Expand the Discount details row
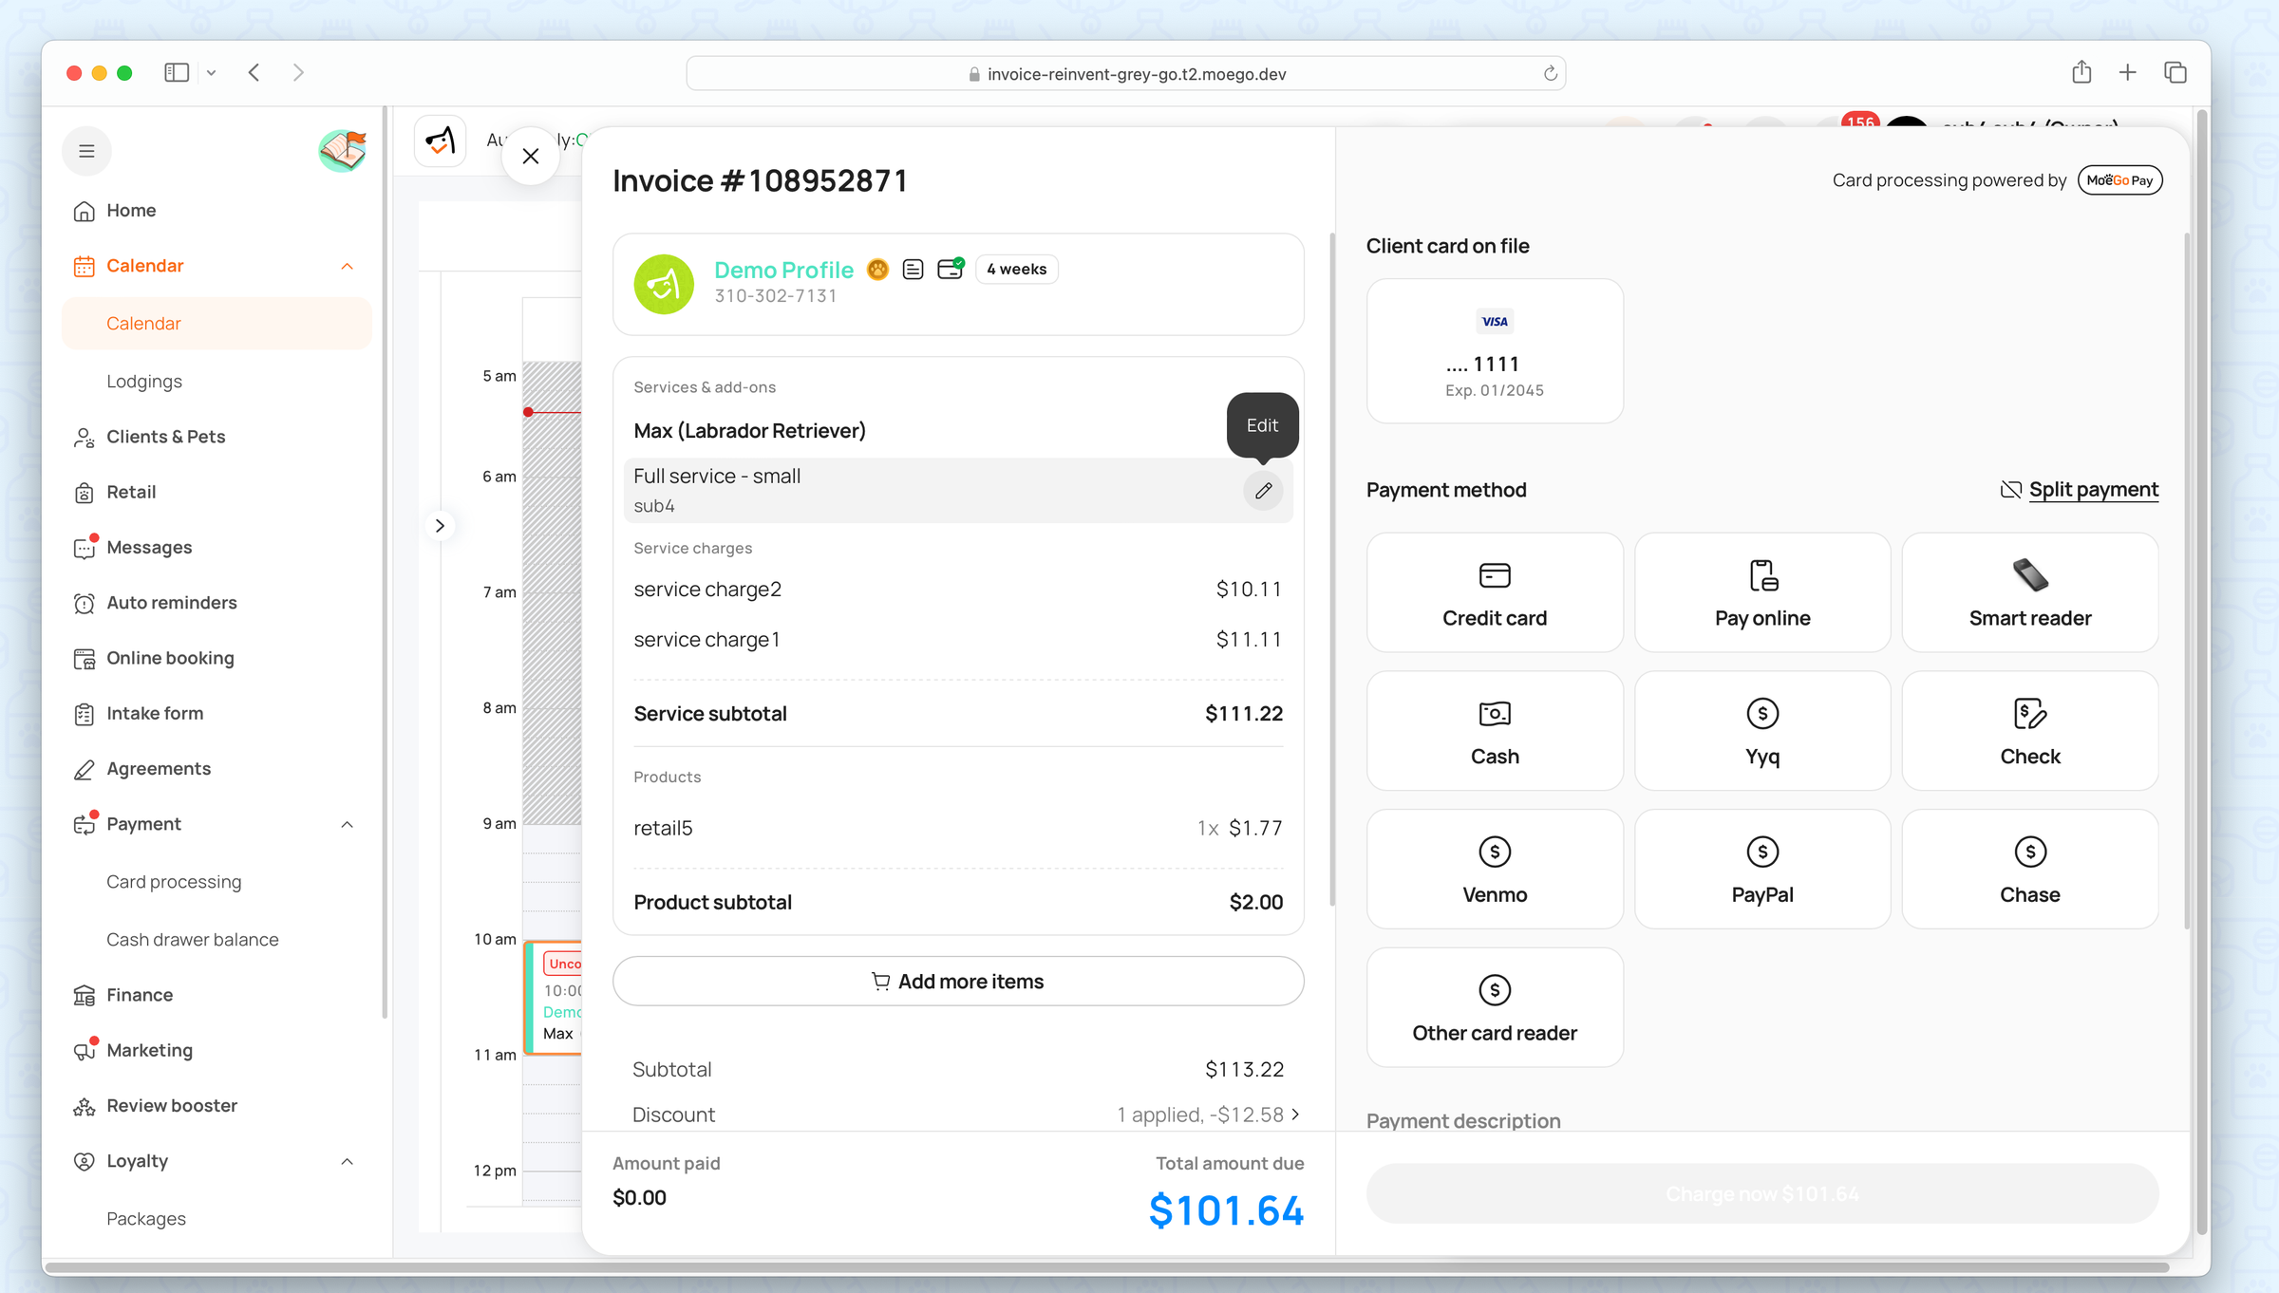 (x=1297, y=1114)
